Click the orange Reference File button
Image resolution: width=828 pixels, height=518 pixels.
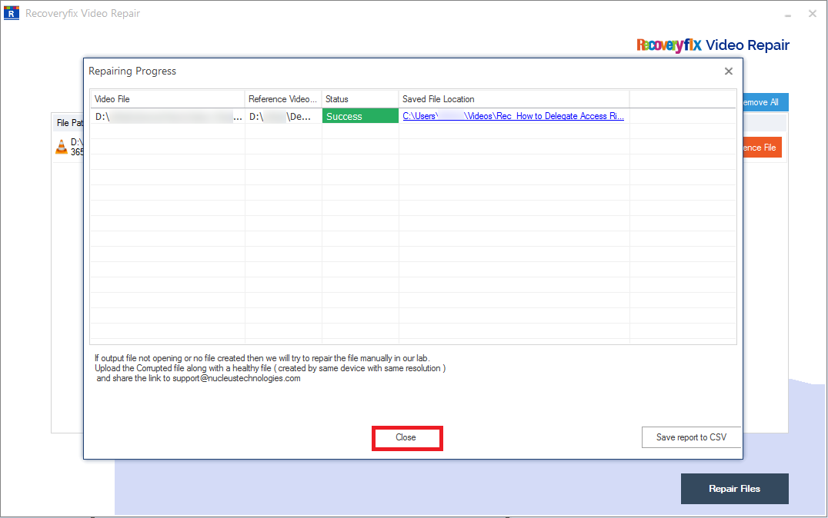(762, 148)
